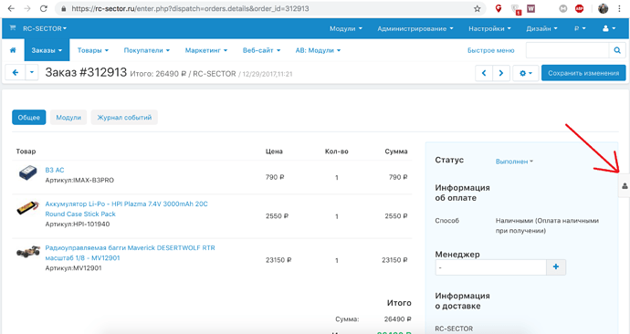Screen dimensions: 630x334
Task: Open the right-side customer panel tab
Action: (625, 186)
